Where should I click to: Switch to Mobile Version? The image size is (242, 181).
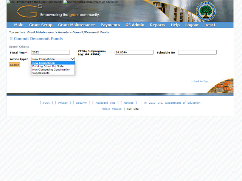pos(112,109)
